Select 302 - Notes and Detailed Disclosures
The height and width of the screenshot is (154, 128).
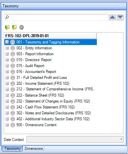tap(54, 113)
